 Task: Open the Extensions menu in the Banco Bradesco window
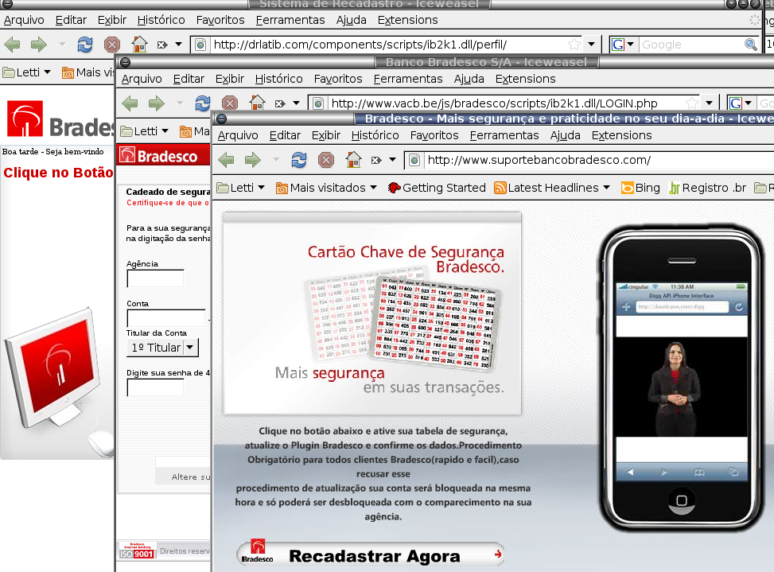coord(525,79)
